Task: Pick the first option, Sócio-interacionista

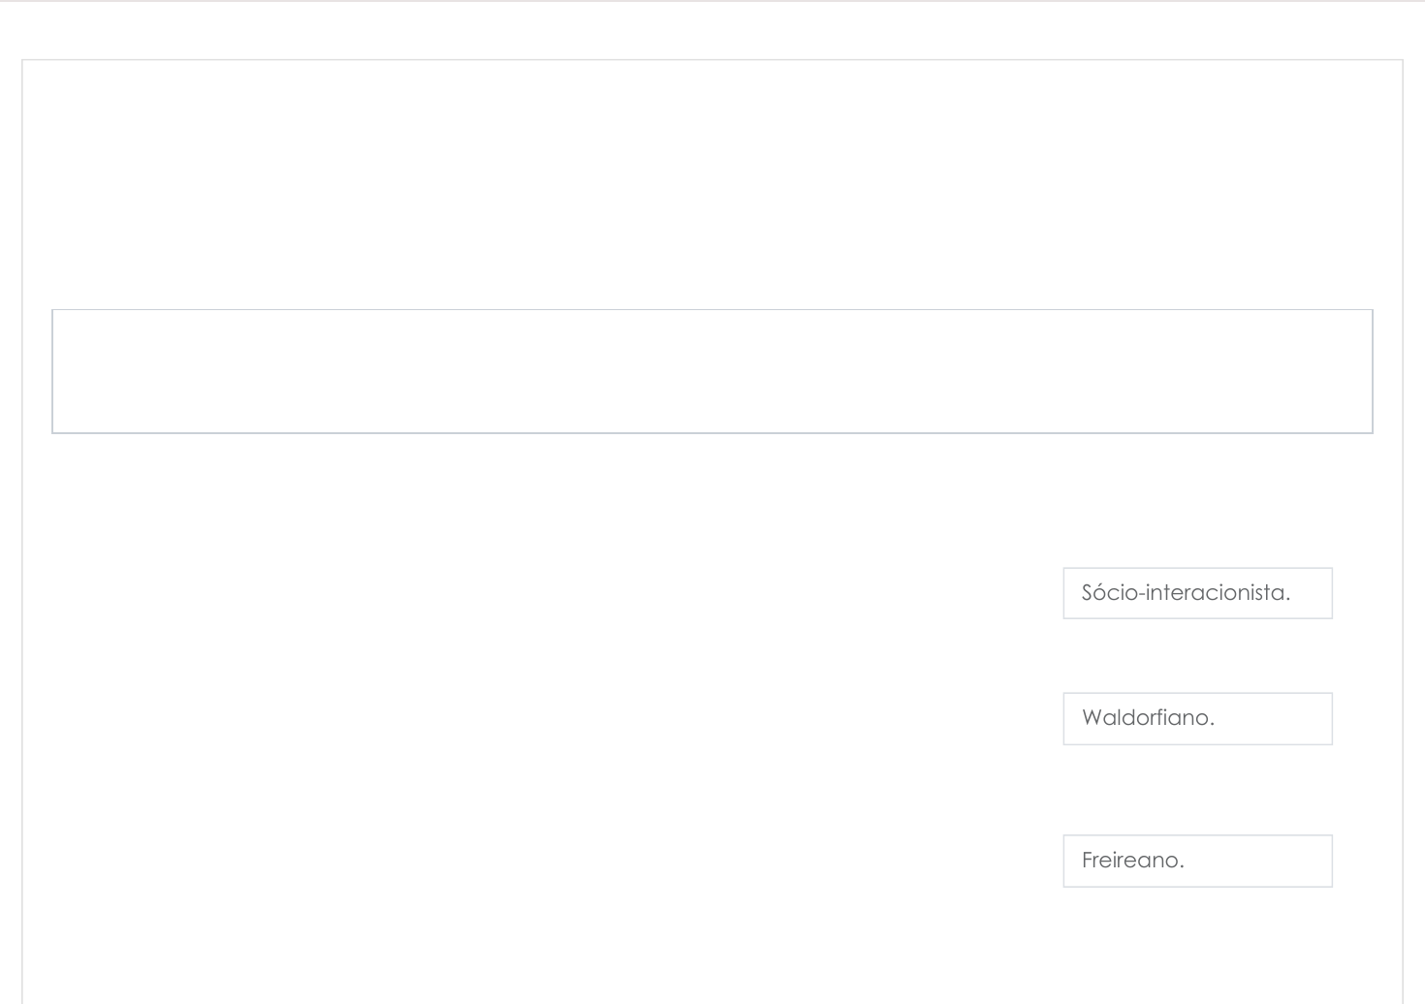Action: tap(1197, 593)
